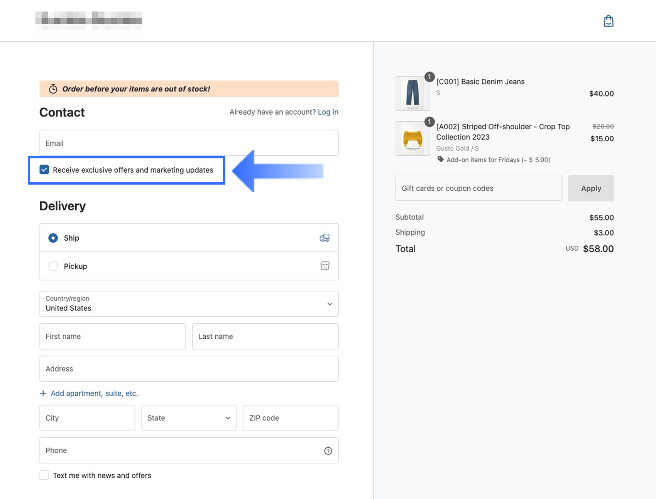
Task: Click Add apartment, suite, etc. link
Action: tap(94, 393)
